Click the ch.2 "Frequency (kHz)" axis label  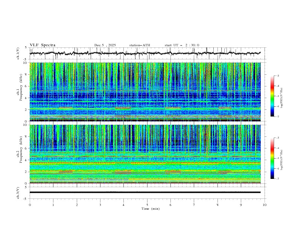[21, 150]
